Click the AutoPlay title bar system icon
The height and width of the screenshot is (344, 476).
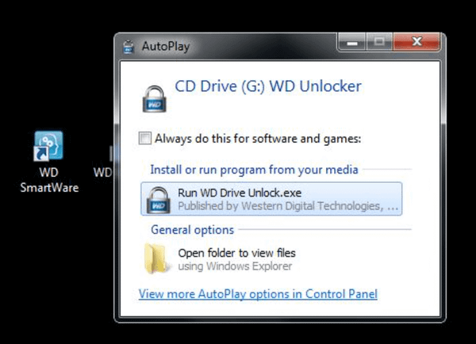[x=129, y=47]
